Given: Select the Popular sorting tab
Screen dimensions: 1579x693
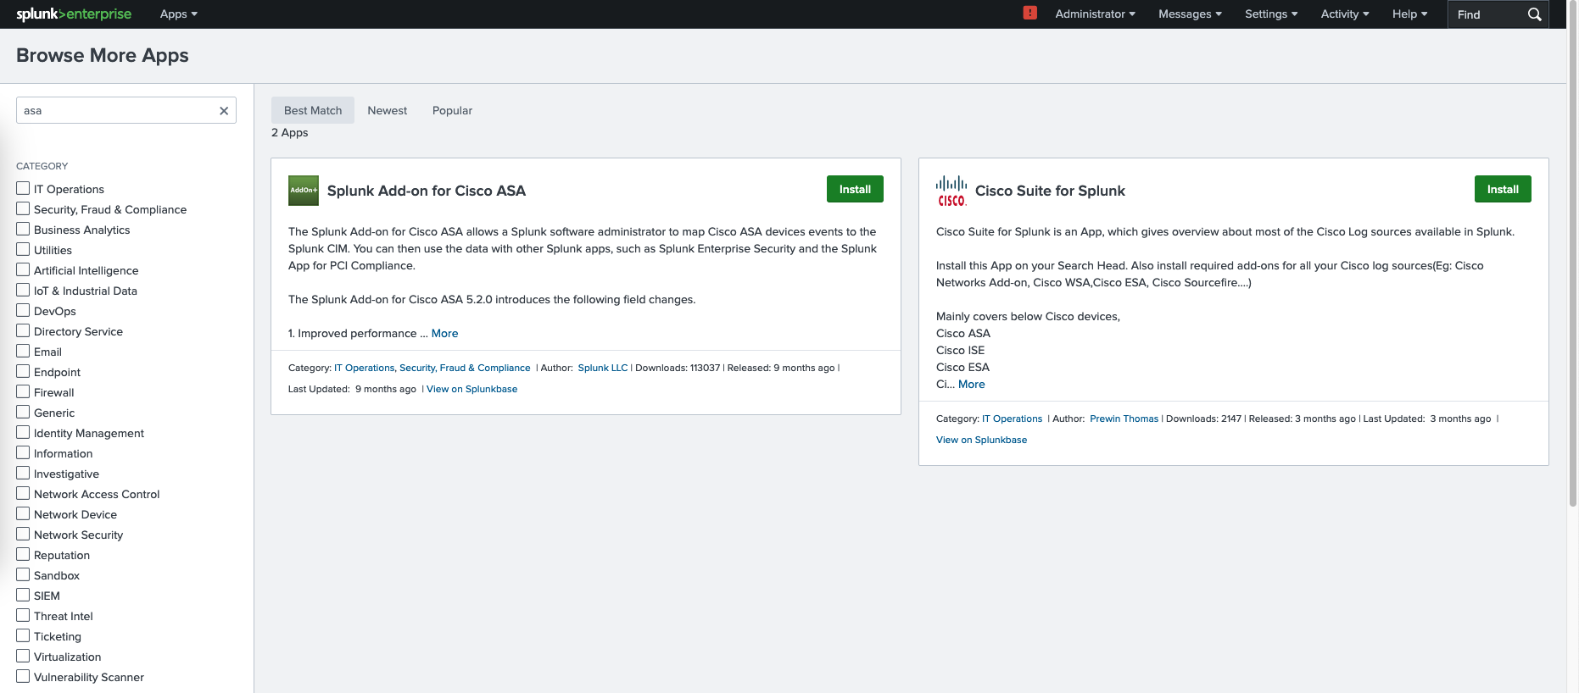Looking at the screenshot, I should point(452,110).
